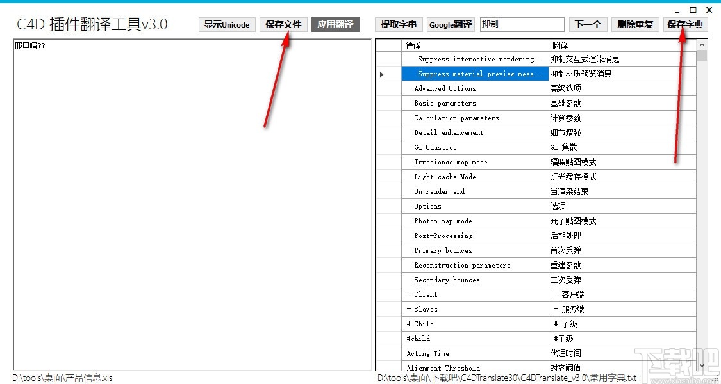The width and height of the screenshot is (721, 384).
Task: Select the 'On render end' cell
Action: pos(475,191)
